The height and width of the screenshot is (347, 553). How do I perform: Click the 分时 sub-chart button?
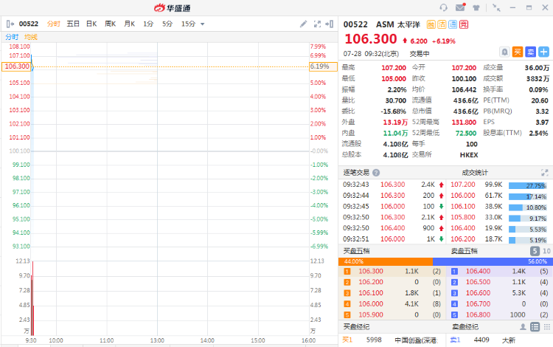point(12,36)
